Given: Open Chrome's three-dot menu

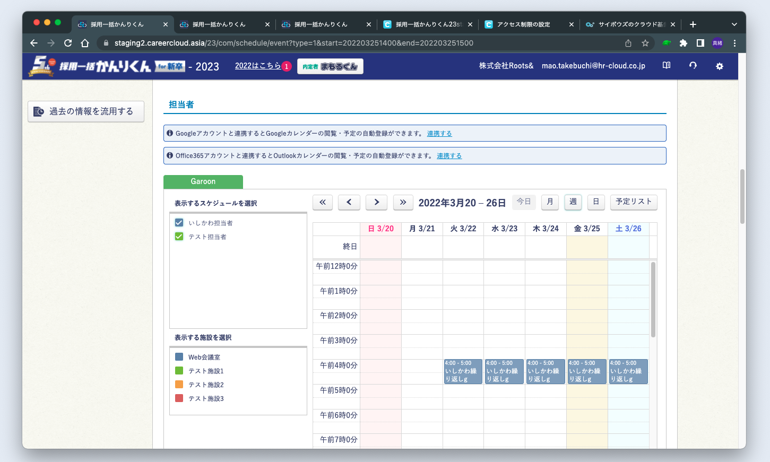Looking at the screenshot, I should point(734,43).
